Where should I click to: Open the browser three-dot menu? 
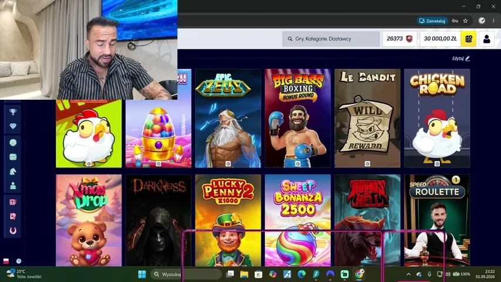(x=493, y=21)
